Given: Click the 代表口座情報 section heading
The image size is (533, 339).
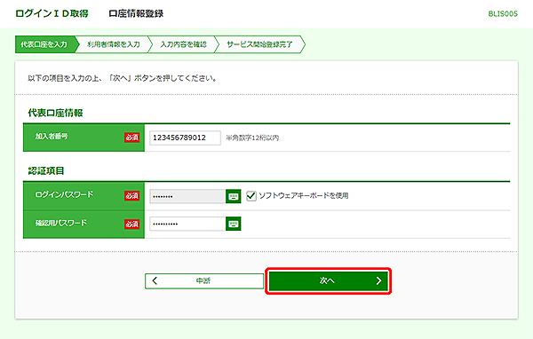Looking at the screenshot, I should coord(55,113).
